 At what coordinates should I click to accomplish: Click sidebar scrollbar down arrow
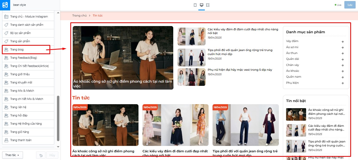[x=58, y=146]
